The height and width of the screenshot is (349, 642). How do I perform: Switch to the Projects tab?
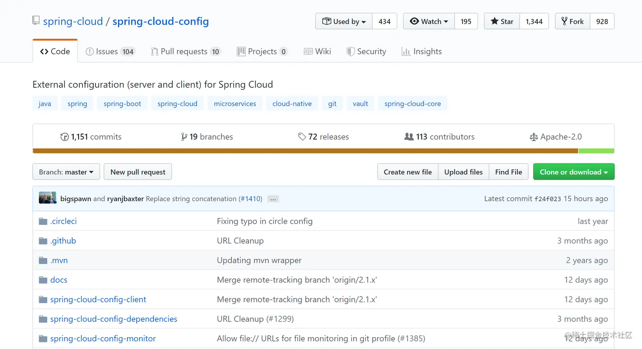[x=262, y=51]
